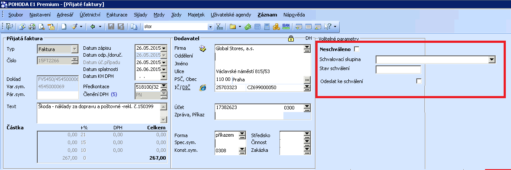Expand the search box dropdown containing 'stor'

pos(210,27)
